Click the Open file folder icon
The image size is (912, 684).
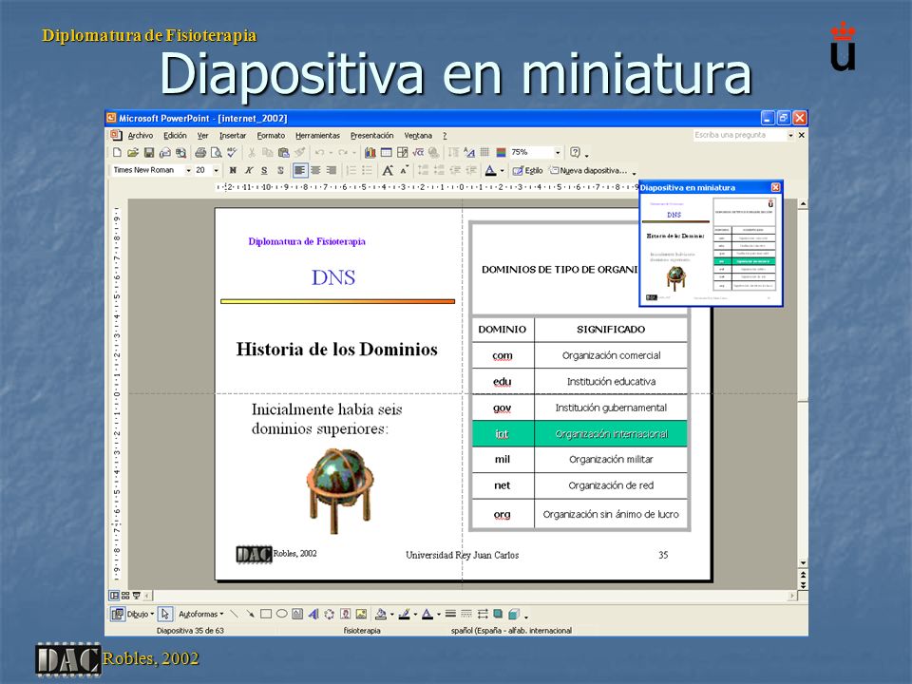click(133, 152)
